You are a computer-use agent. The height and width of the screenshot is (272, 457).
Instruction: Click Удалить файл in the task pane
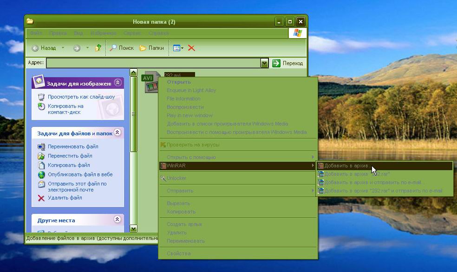tap(65, 198)
